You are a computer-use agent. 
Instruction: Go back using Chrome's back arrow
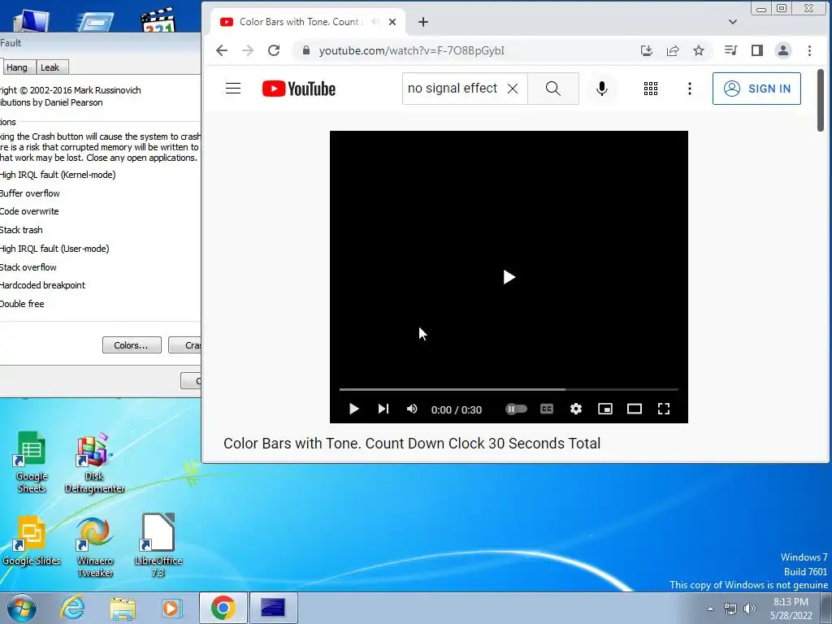coord(222,50)
